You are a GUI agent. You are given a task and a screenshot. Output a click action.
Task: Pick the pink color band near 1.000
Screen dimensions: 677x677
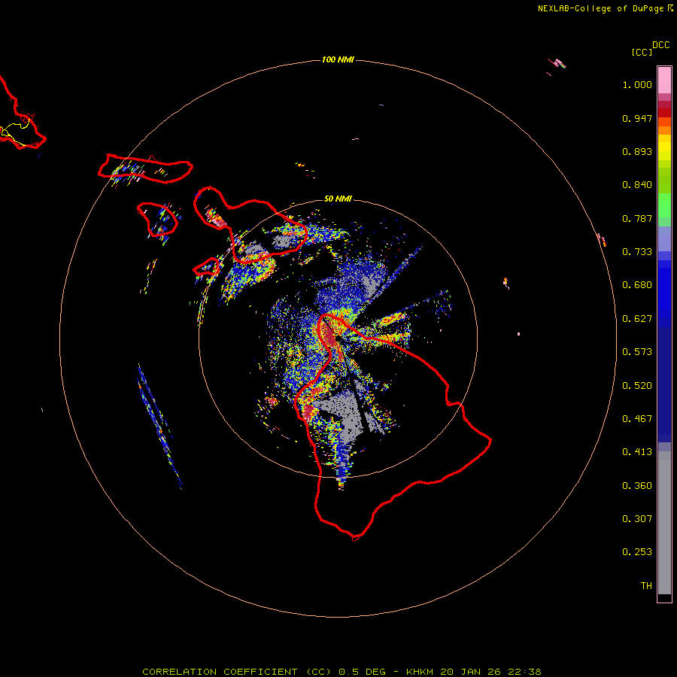point(664,80)
